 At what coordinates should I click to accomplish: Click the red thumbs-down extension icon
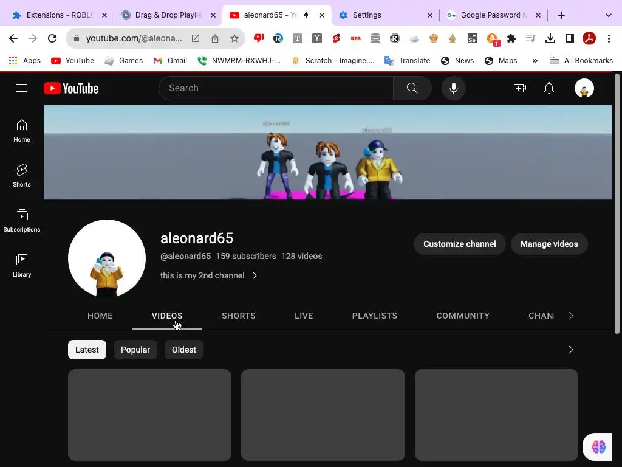[x=259, y=38]
